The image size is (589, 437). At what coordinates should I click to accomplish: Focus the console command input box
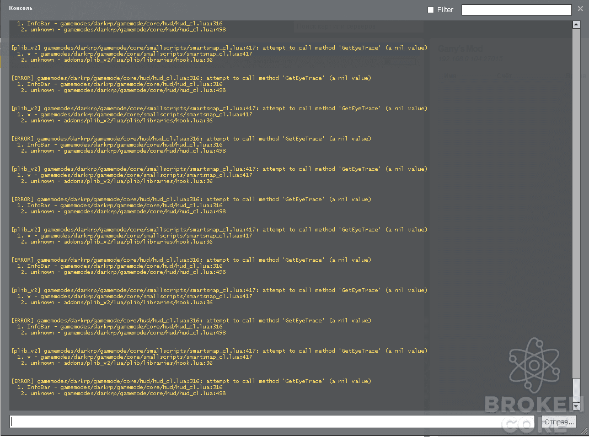pos(272,421)
